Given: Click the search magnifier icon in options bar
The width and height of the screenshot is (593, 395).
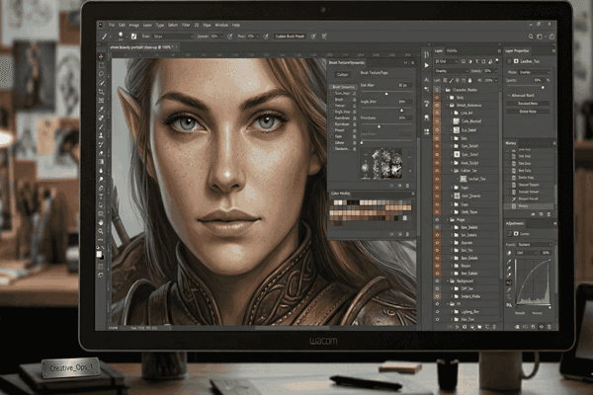Looking at the screenshot, I should (x=531, y=37).
